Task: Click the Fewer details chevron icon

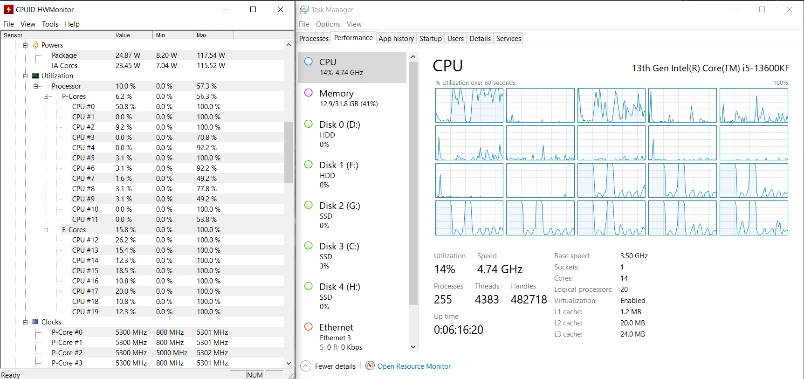Action: (x=306, y=366)
